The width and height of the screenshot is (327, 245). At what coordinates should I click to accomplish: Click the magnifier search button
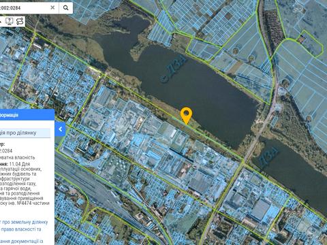[x=66, y=8]
